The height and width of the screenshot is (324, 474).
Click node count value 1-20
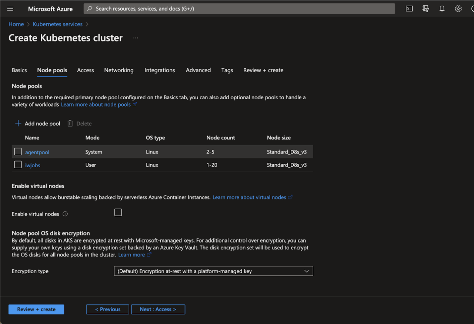pos(212,165)
